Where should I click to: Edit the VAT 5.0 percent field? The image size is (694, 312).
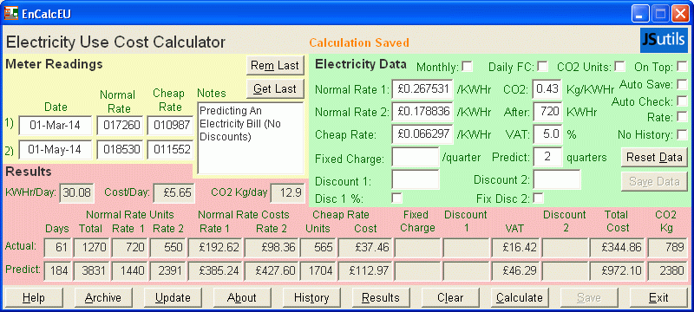tap(547, 134)
